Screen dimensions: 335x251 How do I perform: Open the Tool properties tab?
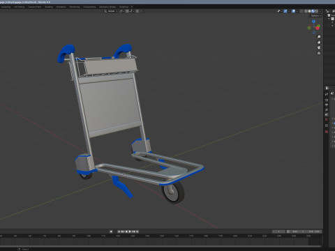tap(327, 94)
